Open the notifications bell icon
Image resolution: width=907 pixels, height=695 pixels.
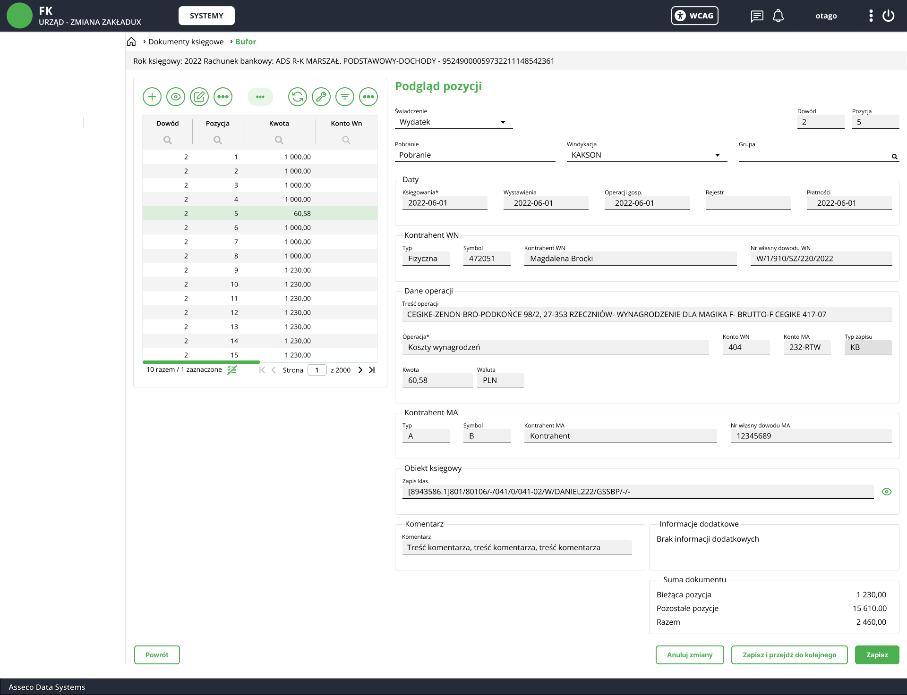pos(778,16)
